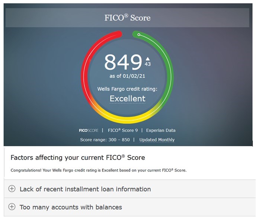Image resolution: width=256 pixels, height=218 pixels.
Task: Click the "as of 01/02/21" date text
Action: tap(127, 76)
